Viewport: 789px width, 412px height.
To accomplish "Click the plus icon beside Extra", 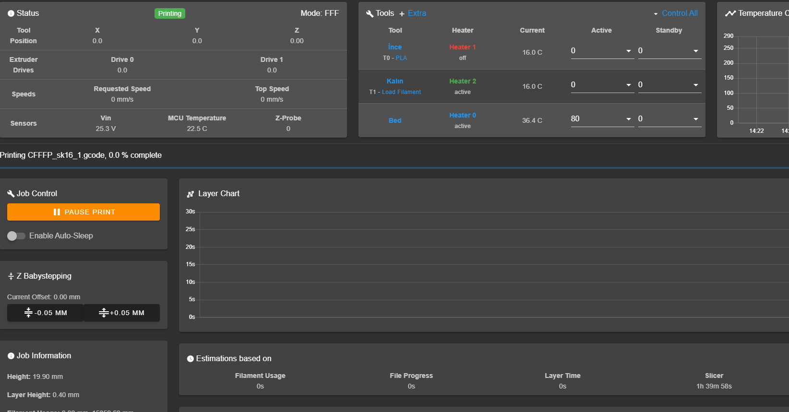I will pos(402,14).
